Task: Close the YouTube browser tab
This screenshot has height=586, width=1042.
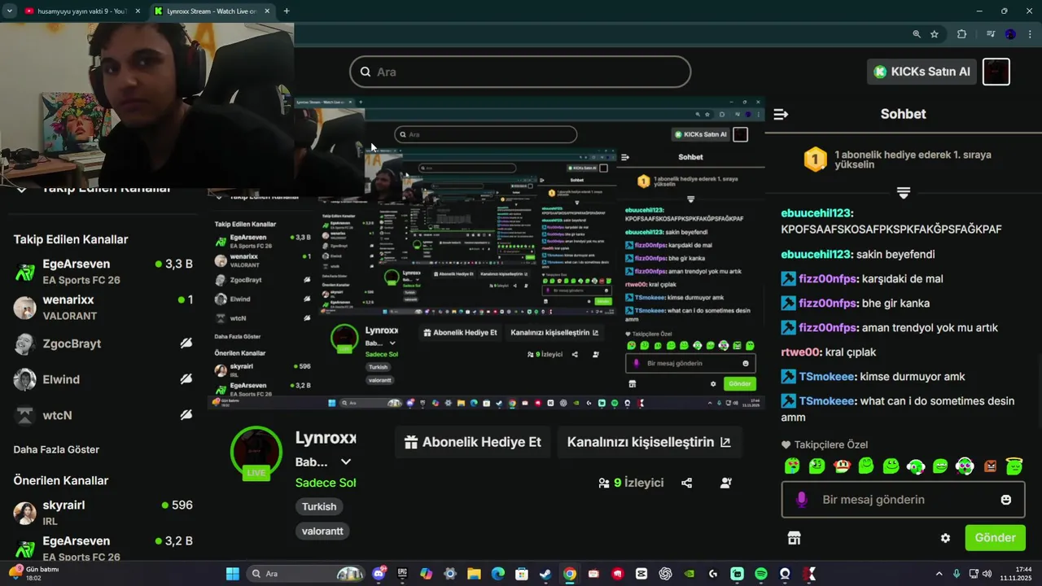Action: 137,11
